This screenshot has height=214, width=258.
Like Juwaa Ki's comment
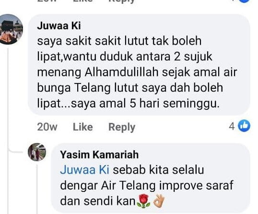point(83,127)
